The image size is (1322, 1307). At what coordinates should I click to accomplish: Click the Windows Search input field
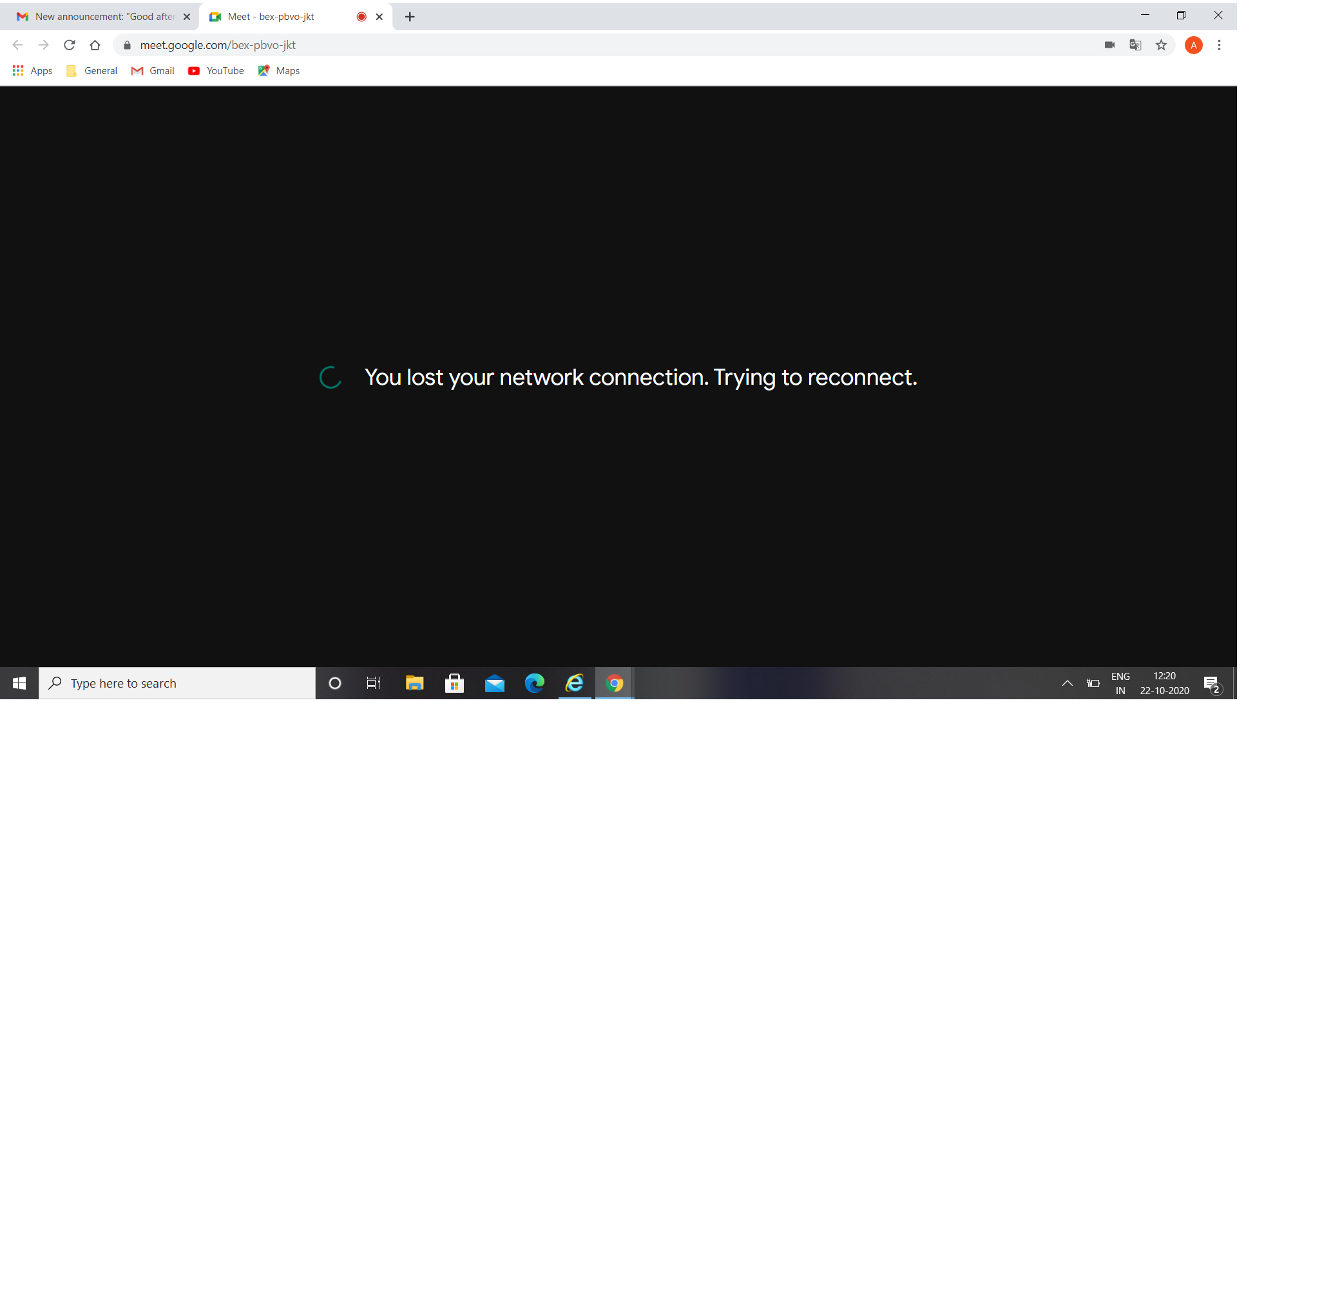click(180, 683)
